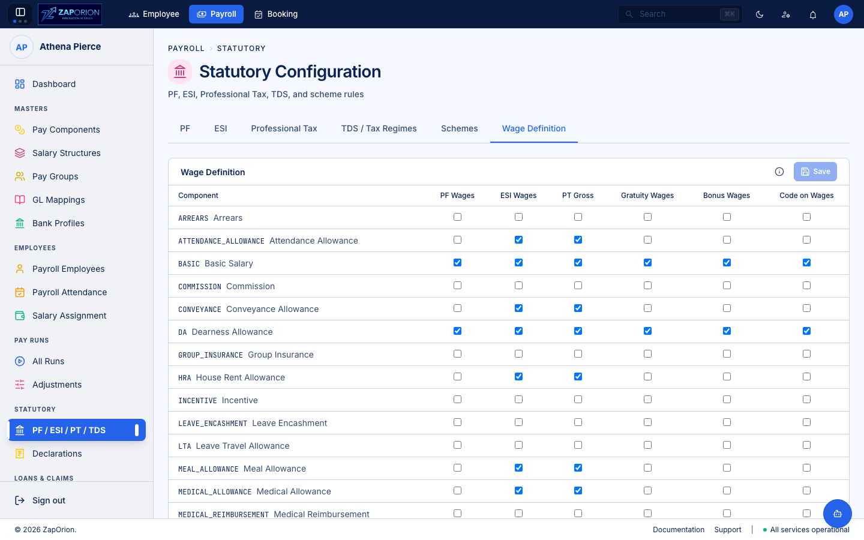
Task: Click the Statutory bank icon beside title
Action: (180, 72)
